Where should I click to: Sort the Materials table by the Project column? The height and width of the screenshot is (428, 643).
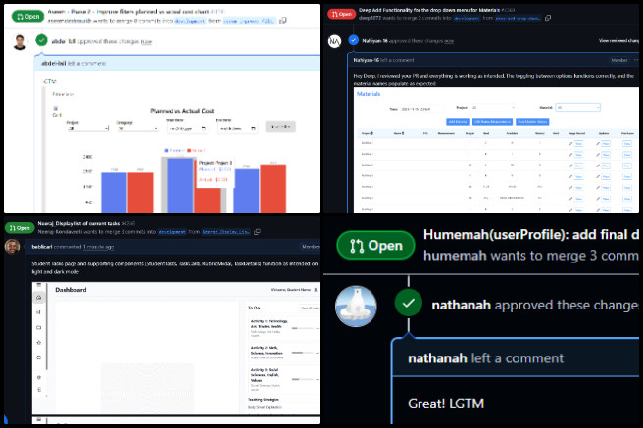pos(367,133)
